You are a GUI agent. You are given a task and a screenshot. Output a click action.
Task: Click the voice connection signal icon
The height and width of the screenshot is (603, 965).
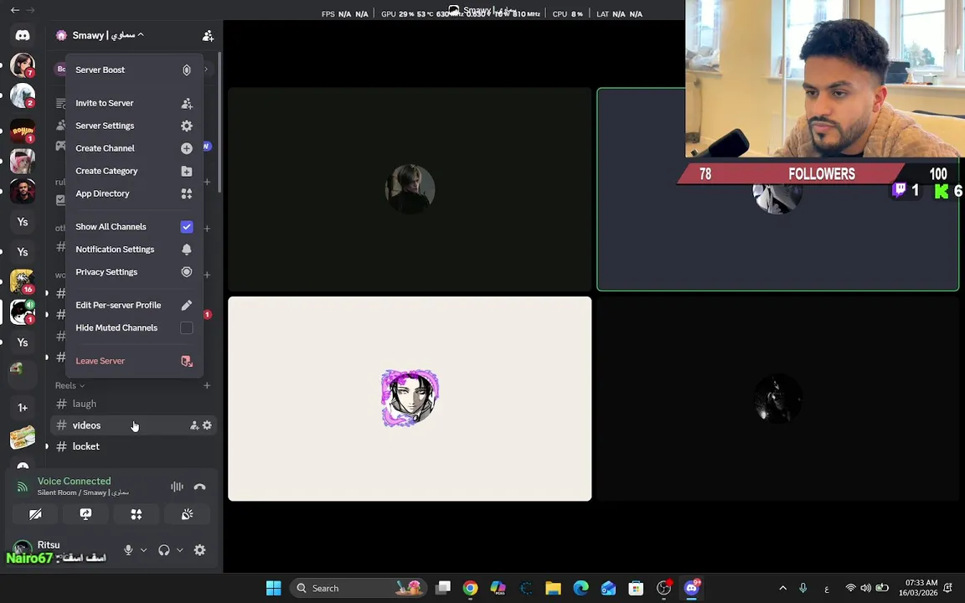click(22, 487)
